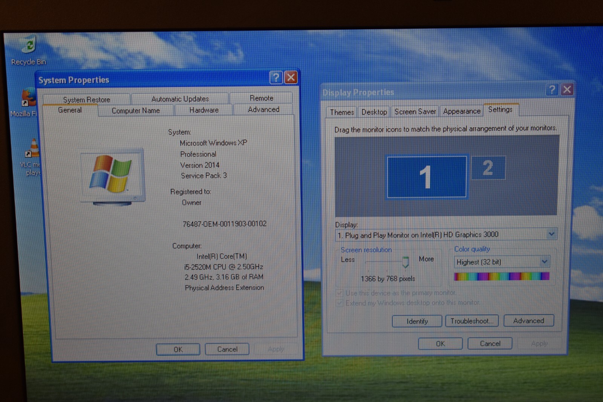Viewport: 603px width, 402px height.
Task: Toggle 'Extend my Windows desktop onto this monitor'
Action: [x=408, y=303]
